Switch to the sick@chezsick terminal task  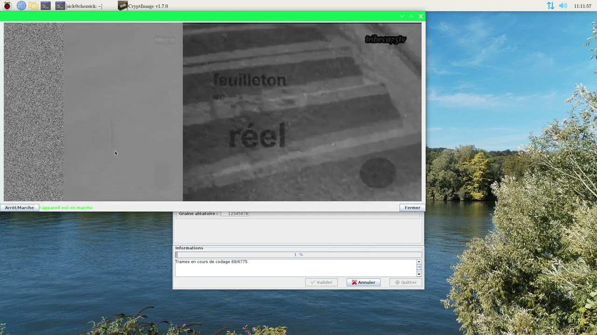79,6
